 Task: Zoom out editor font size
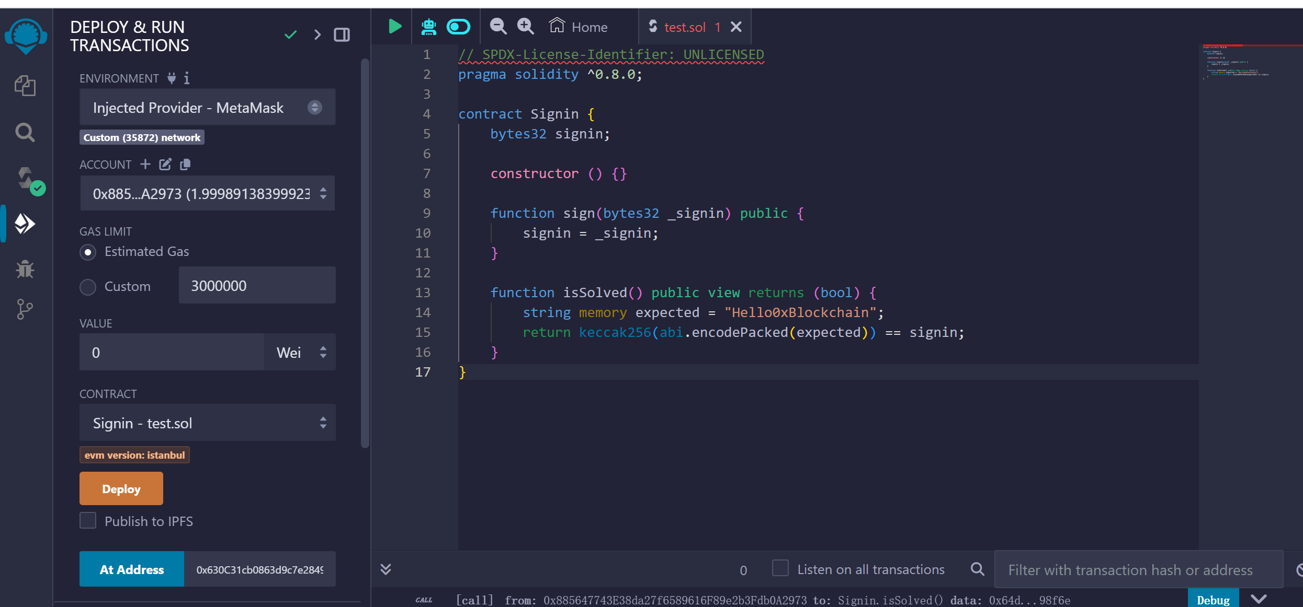point(498,26)
